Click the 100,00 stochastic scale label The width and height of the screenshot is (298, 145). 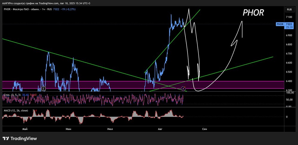(289, 93)
